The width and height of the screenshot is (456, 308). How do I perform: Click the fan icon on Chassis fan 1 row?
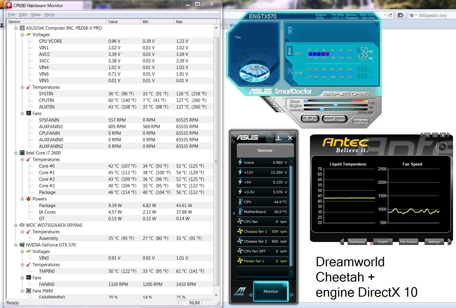(240, 231)
